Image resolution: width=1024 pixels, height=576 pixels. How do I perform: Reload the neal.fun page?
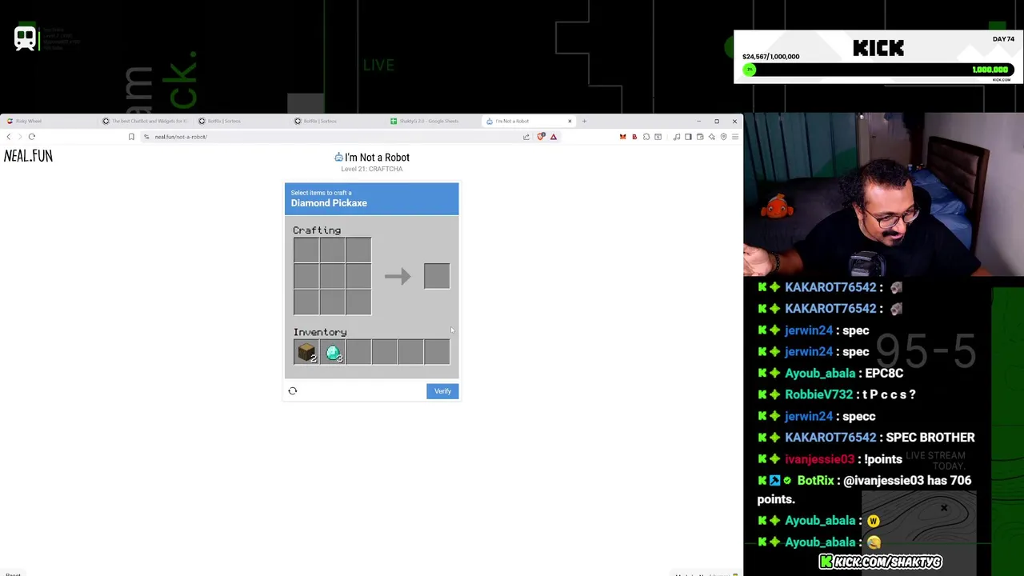tap(32, 137)
